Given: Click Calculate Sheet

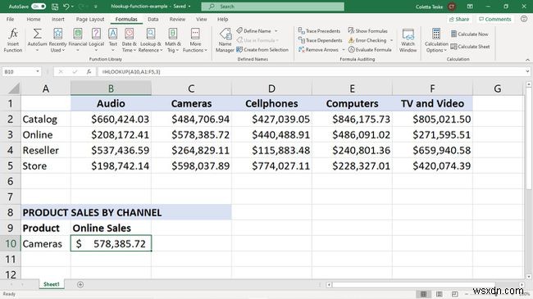Looking at the screenshot, I should tap(470, 47).
